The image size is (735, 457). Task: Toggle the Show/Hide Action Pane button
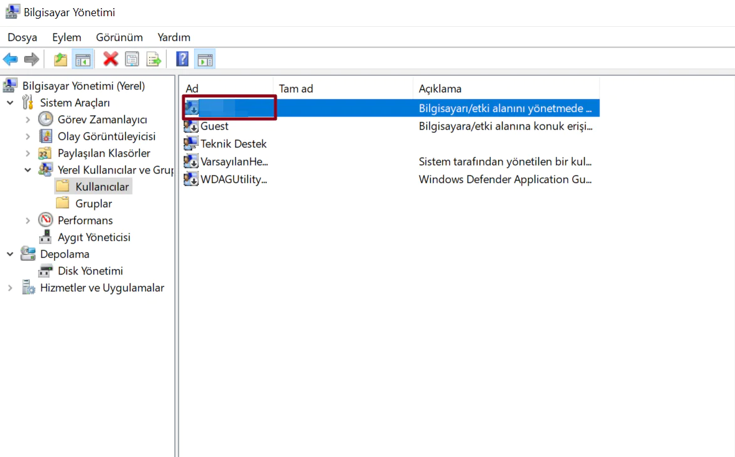[205, 59]
